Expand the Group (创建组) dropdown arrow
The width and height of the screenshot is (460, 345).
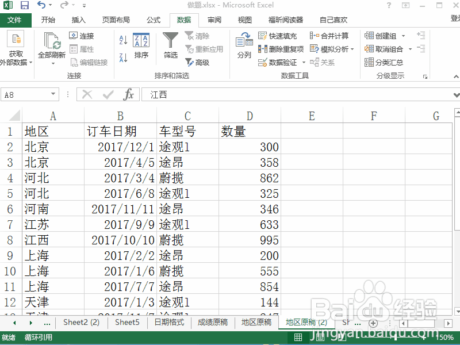click(404, 36)
